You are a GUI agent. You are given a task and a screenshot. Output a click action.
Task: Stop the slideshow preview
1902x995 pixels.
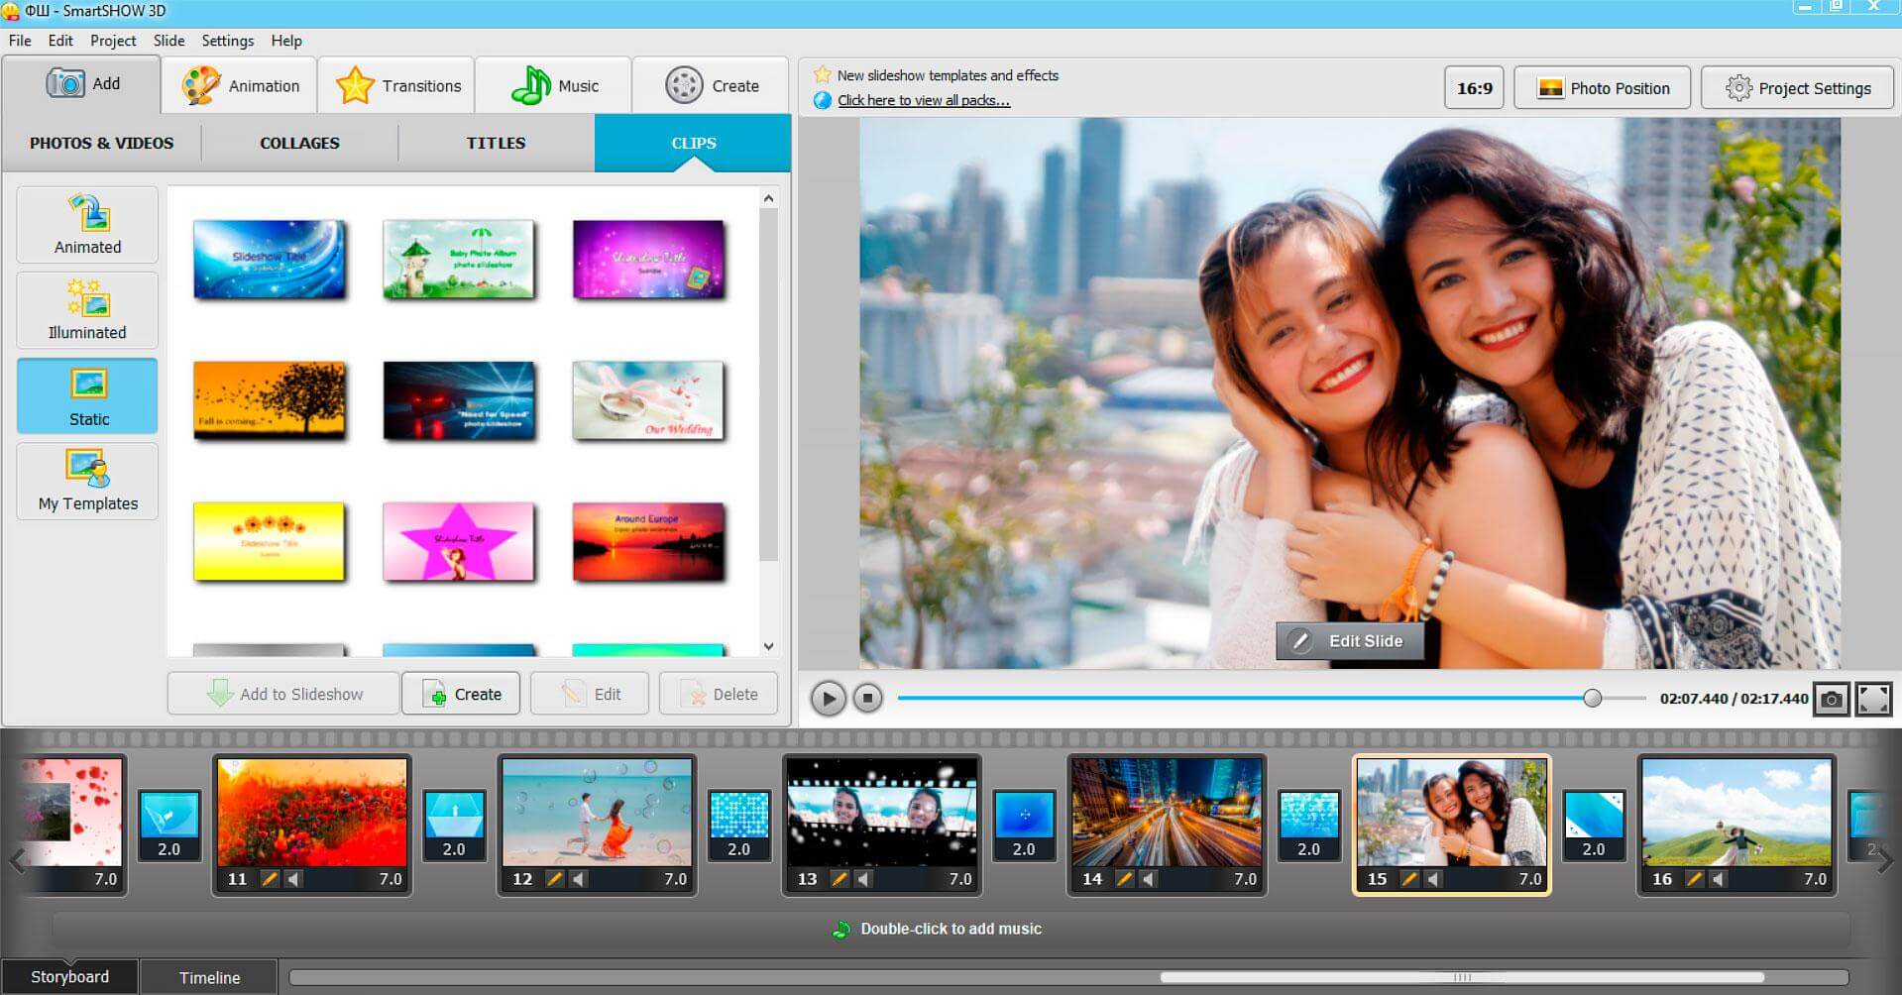[867, 698]
